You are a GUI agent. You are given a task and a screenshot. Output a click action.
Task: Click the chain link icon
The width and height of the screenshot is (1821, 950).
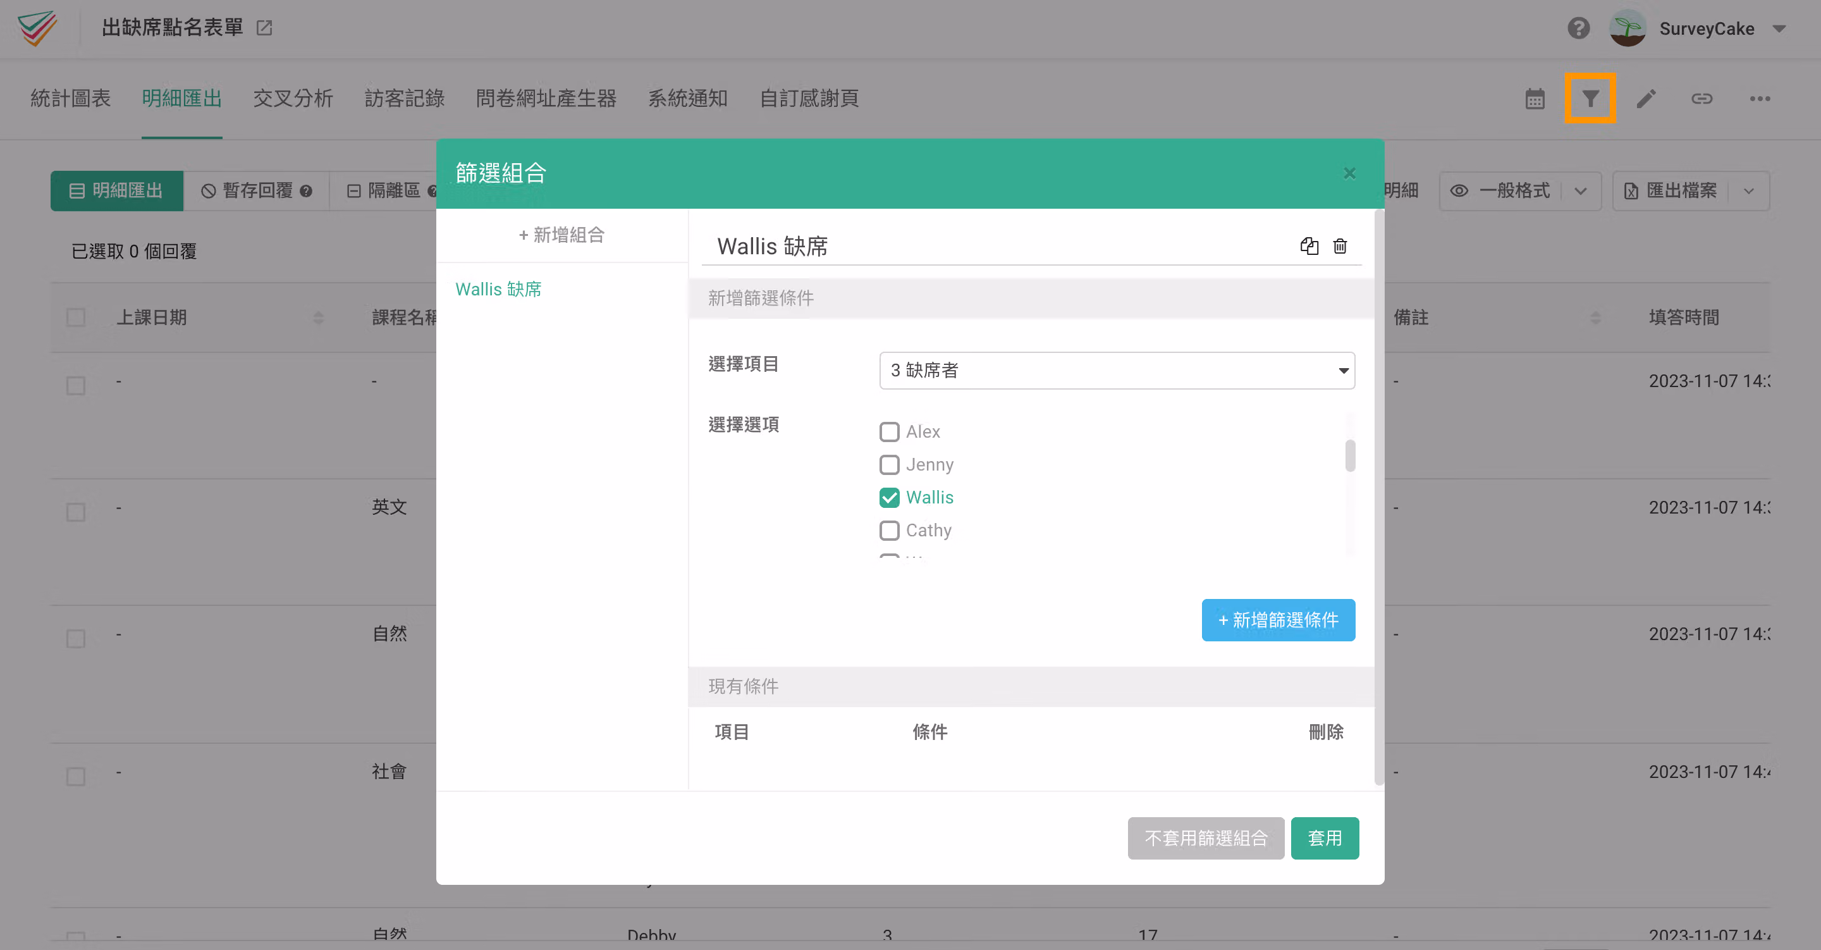pos(1701,98)
